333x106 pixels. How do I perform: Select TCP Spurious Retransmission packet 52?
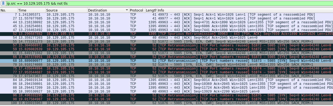pyautogui.click(x=166, y=34)
